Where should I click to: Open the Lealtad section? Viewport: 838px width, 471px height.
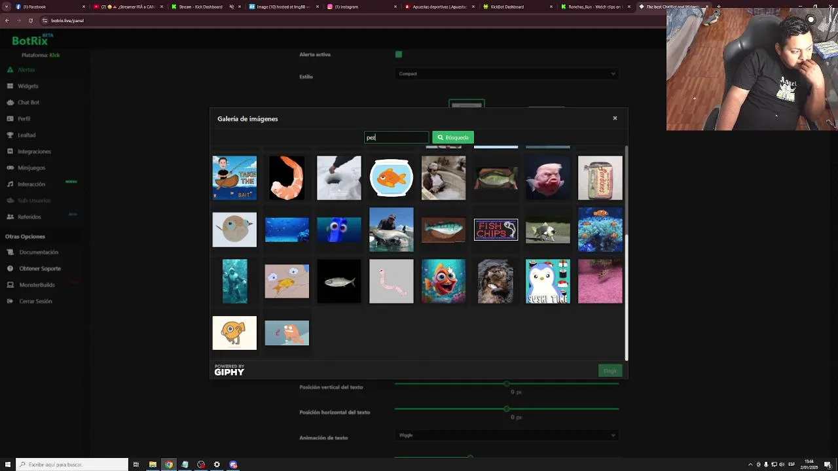click(26, 135)
